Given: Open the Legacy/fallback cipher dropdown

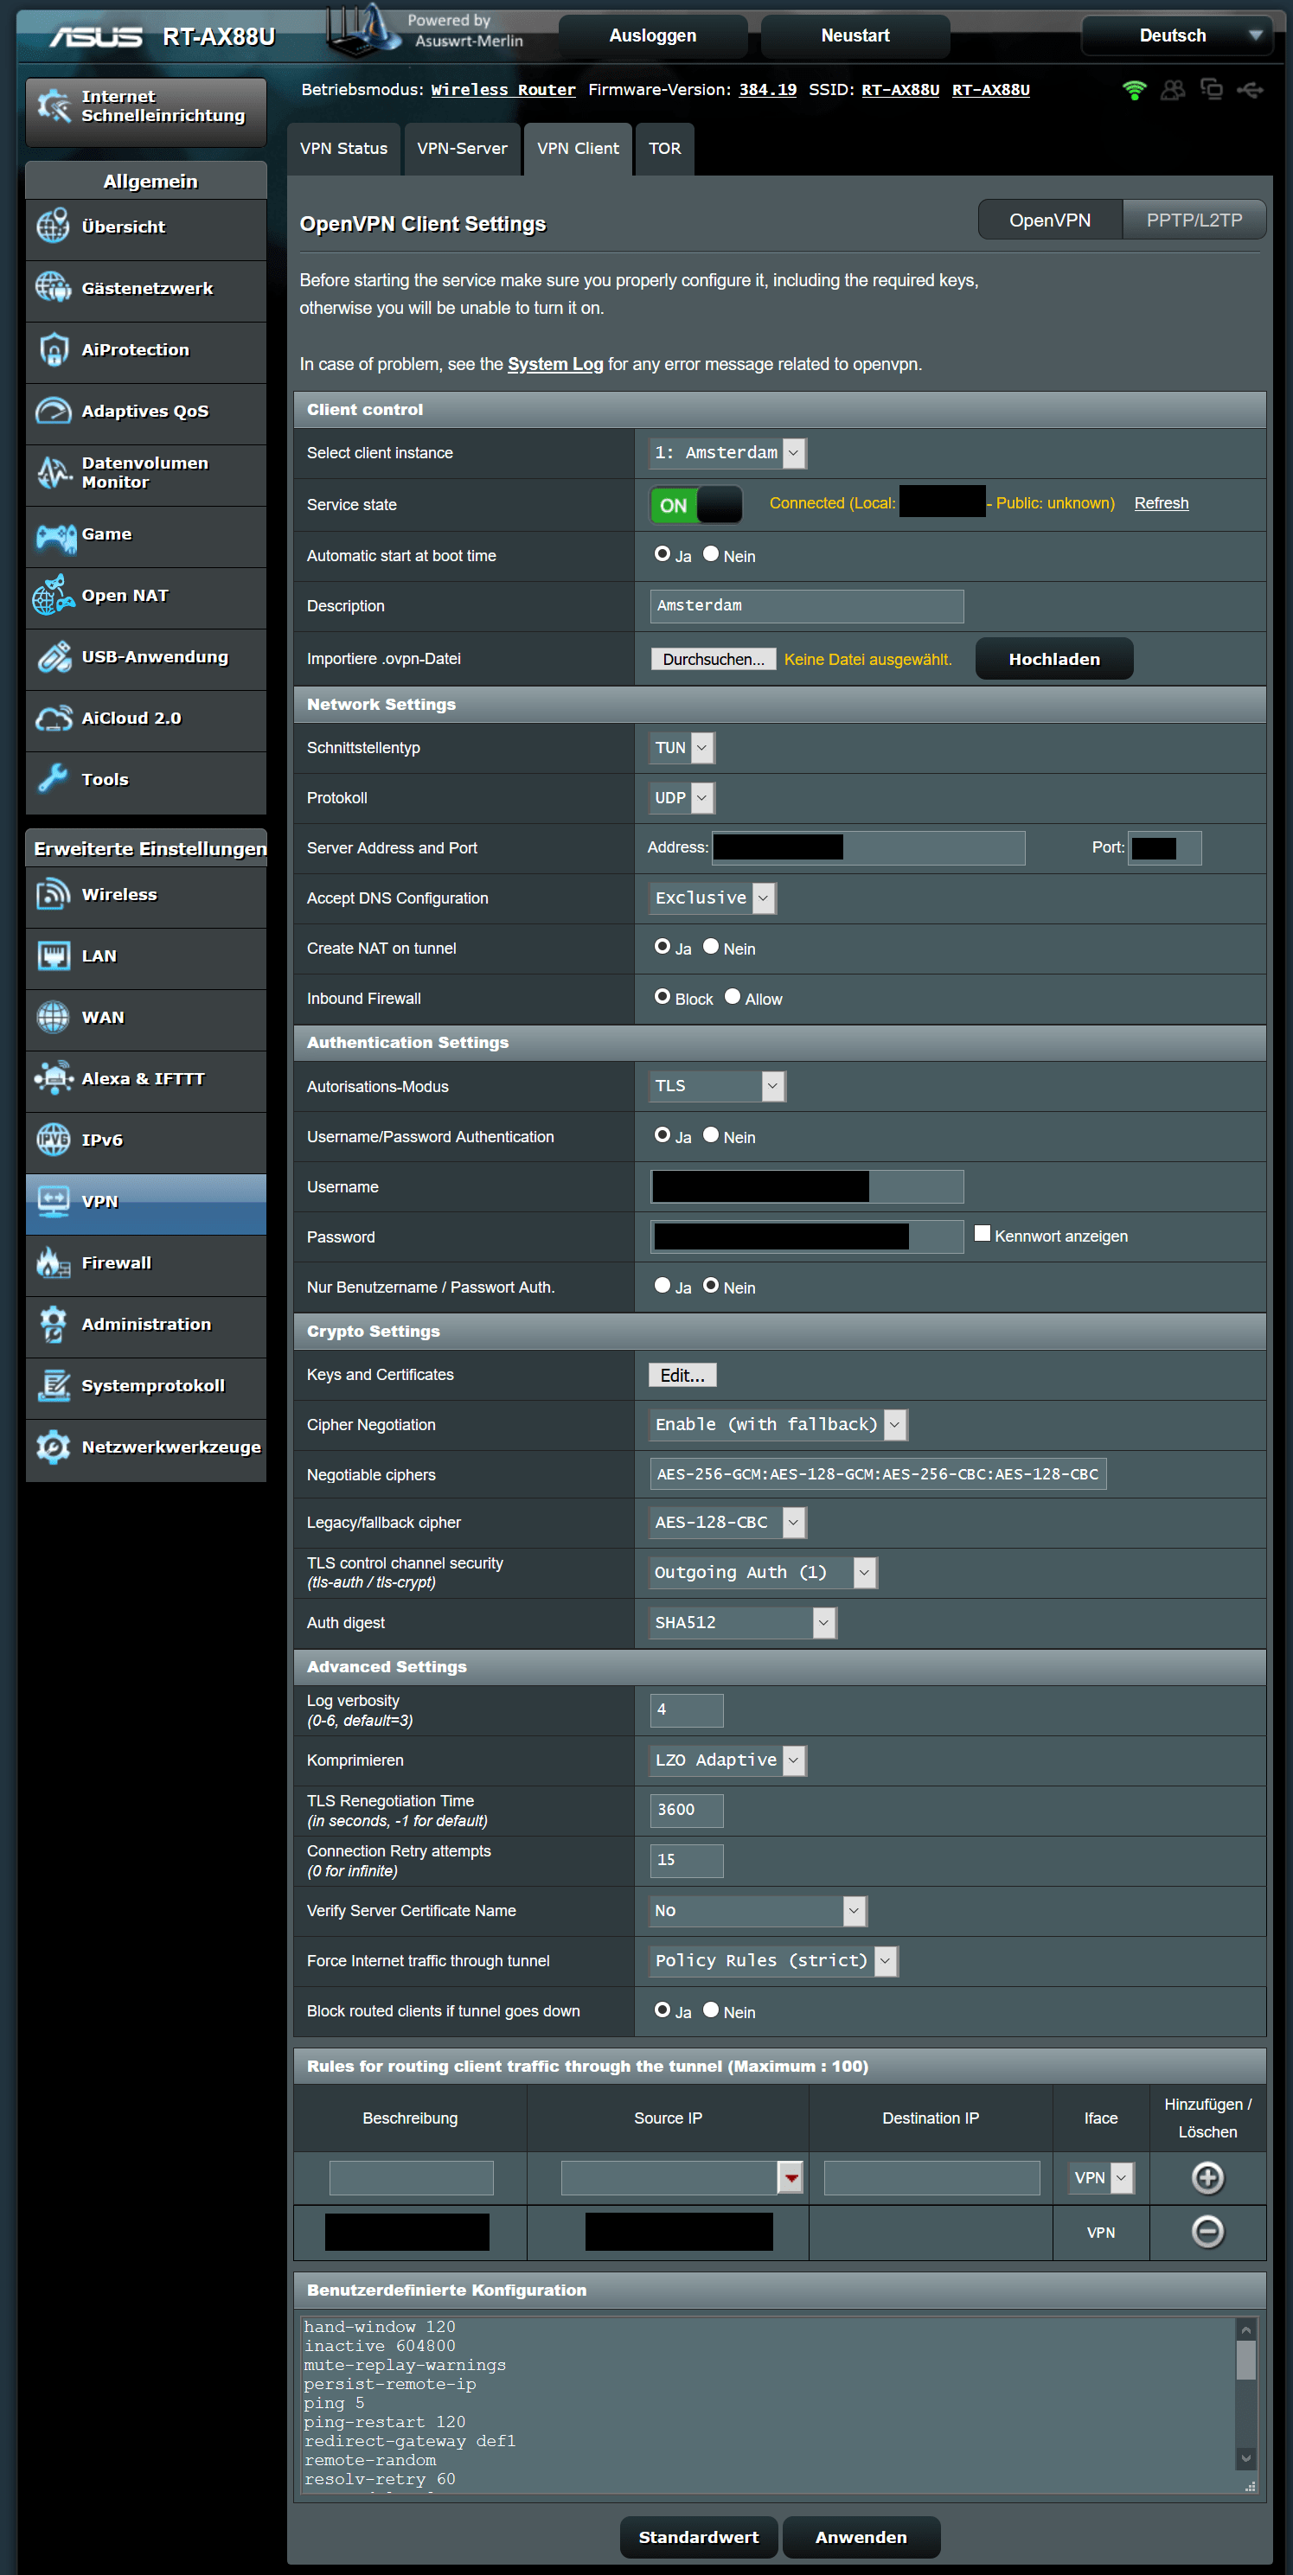Looking at the screenshot, I should click(x=728, y=1523).
